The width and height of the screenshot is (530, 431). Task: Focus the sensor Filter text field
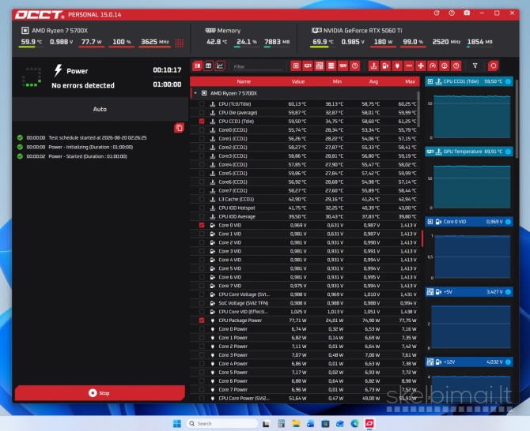pos(258,66)
